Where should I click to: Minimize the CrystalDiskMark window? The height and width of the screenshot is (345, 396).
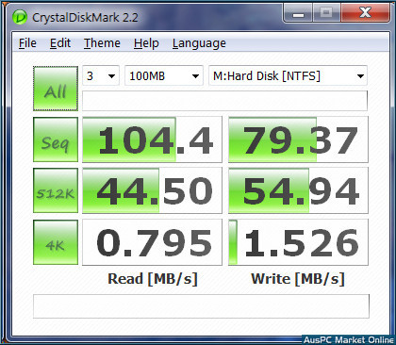298,13
